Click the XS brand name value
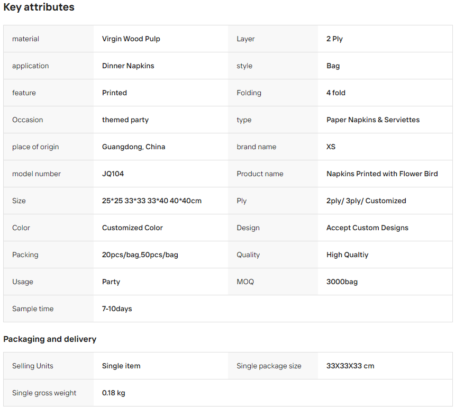The height and width of the screenshot is (407, 455). click(331, 147)
